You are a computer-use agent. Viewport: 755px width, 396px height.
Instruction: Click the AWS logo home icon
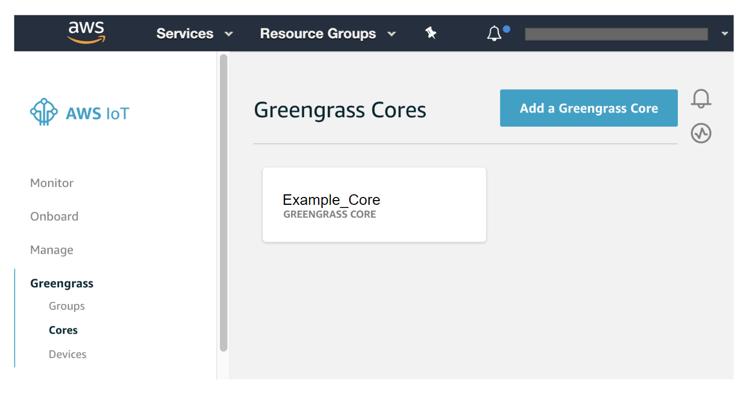tap(86, 32)
